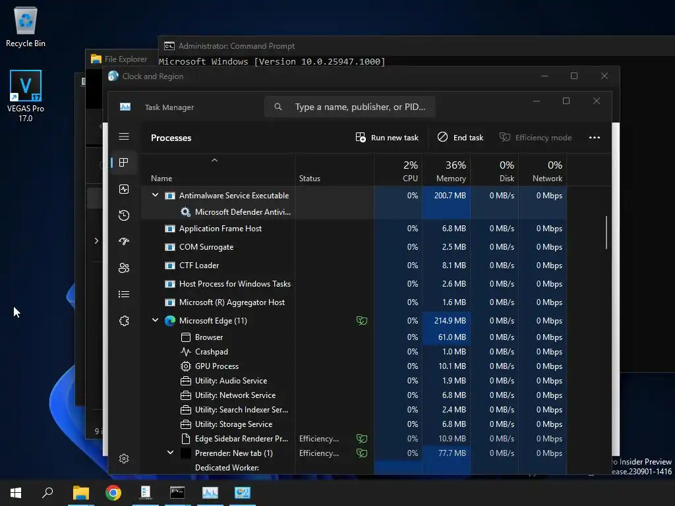Open Startup apps page in sidebar

[x=124, y=241]
